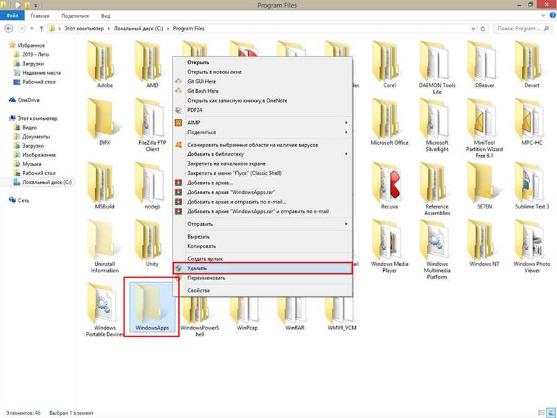Choose Открыть в новом окне

[262, 72]
